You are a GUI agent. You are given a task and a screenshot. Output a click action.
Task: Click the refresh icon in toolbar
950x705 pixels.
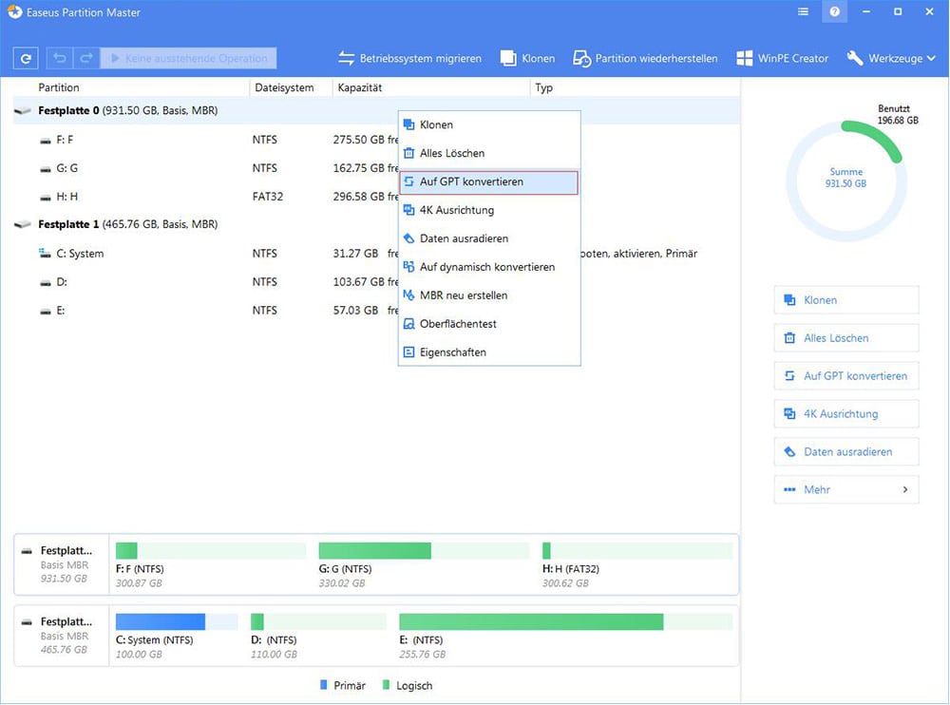[26, 58]
